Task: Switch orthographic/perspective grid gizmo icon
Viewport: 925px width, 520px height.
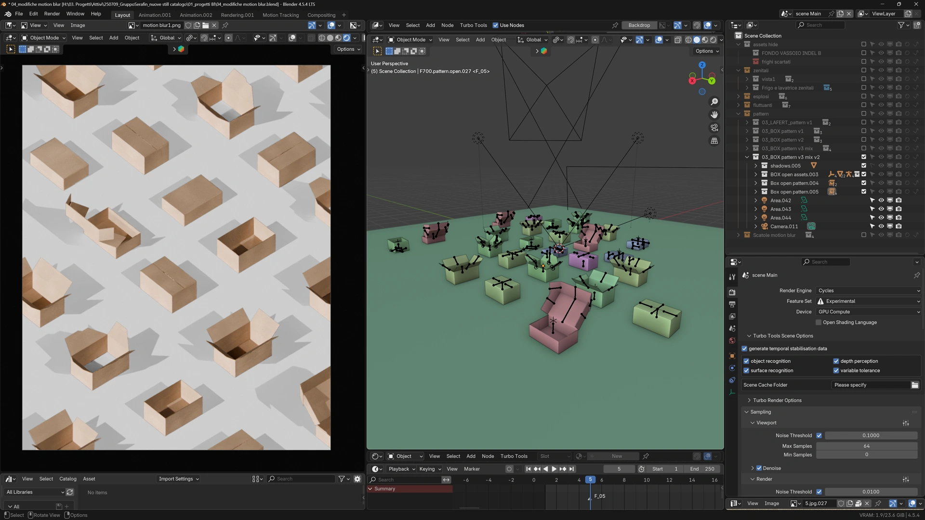Action: coord(714,141)
